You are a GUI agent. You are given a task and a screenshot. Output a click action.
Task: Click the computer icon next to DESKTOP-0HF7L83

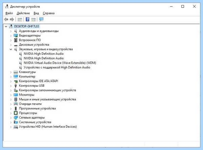click(11, 26)
